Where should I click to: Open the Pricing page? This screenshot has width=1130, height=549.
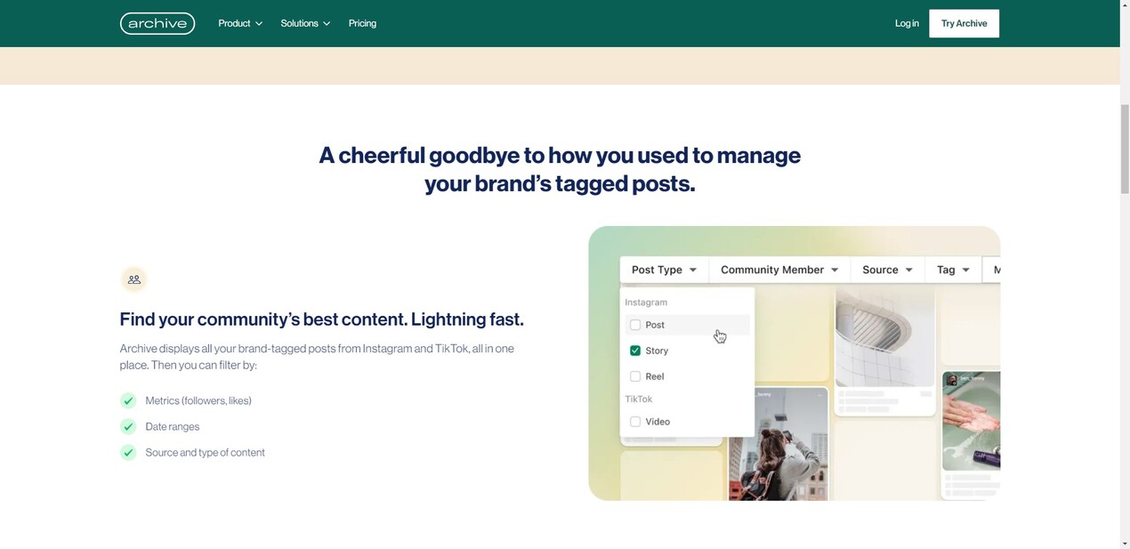pyautogui.click(x=362, y=23)
